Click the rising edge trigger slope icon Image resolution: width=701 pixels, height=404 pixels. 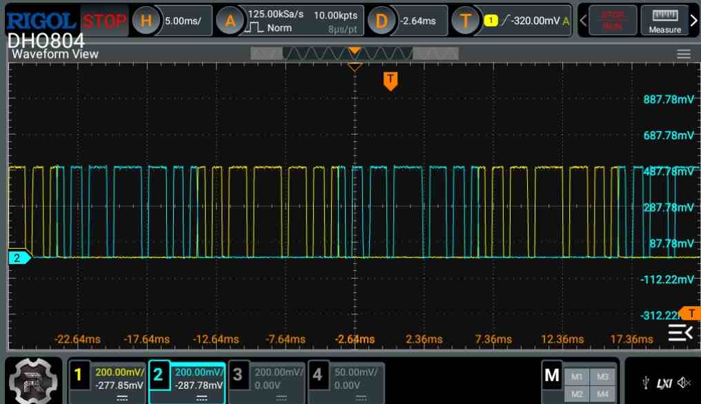point(505,20)
